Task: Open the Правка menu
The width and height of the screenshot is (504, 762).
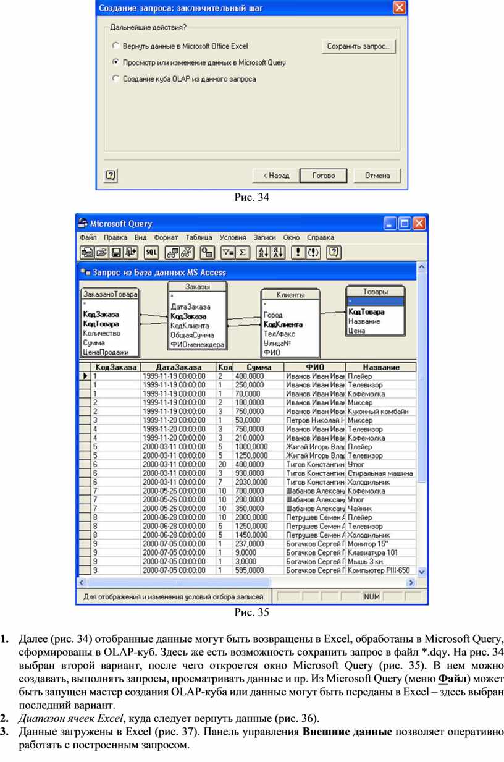Action: pyautogui.click(x=115, y=237)
